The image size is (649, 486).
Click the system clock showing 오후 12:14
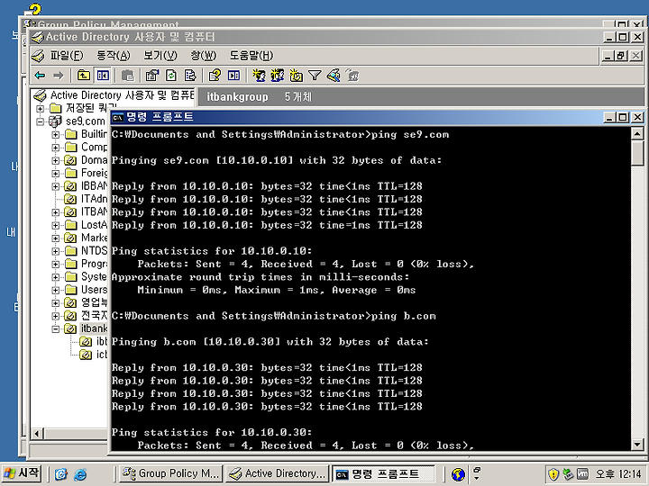(x=618, y=473)
